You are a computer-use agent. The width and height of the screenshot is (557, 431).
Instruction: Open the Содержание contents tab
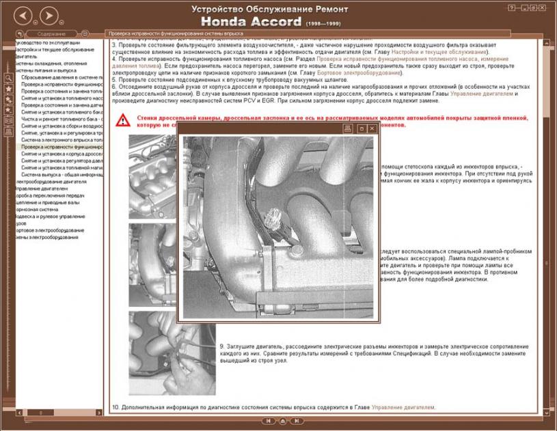[x=51, y=34]
